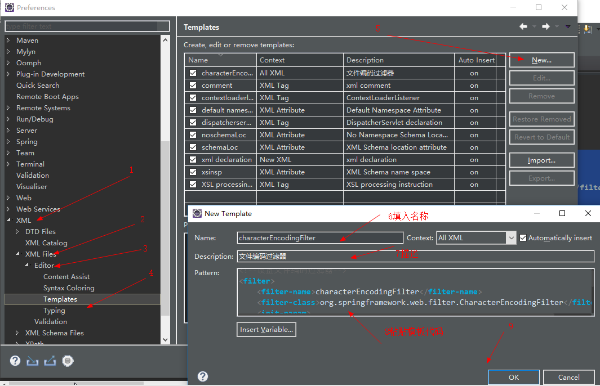This screenshot has height=386, width=600.
Task: Select the Typing preference page
Action: (x=54, y=311)
